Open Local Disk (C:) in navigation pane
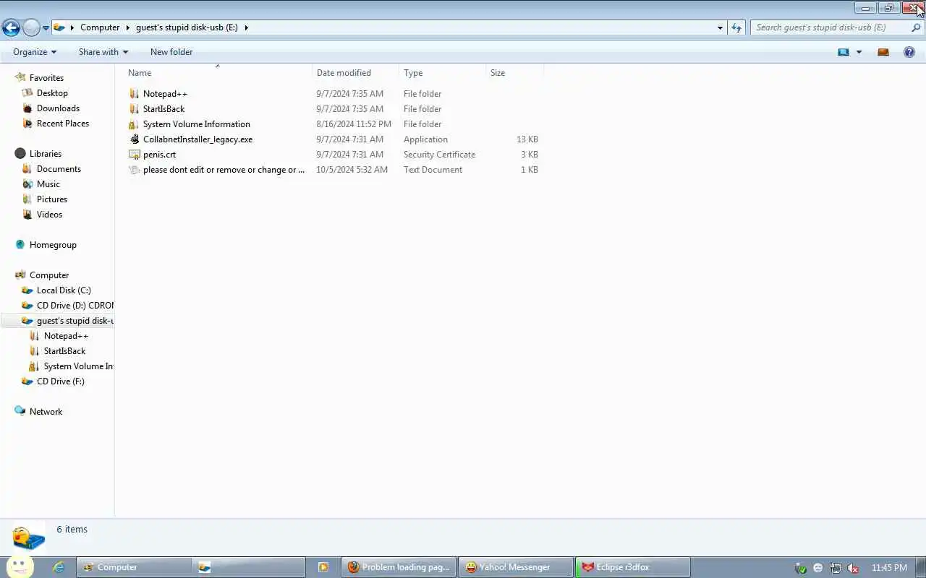 pyautogui.click(x=64, y=290)
